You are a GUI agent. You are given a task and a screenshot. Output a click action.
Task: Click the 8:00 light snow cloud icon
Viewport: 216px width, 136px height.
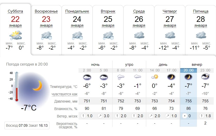point(121,77)
